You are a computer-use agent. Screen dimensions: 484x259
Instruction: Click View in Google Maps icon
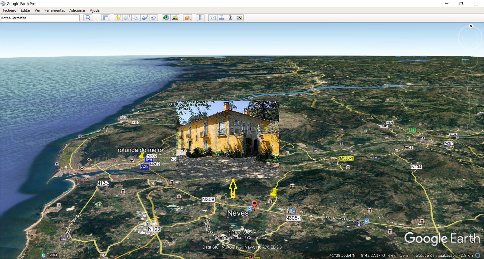point(239,18)
